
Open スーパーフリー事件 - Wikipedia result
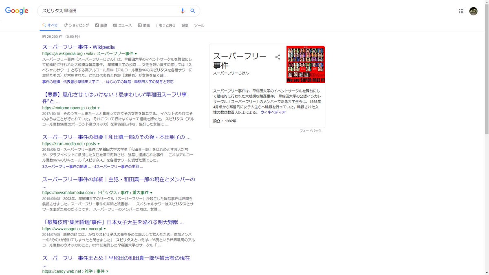point(78,47)
